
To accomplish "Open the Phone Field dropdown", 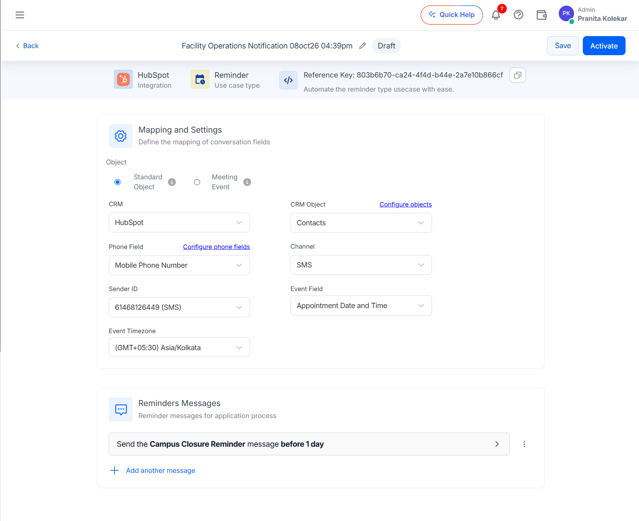I will pyautogui.click(x=179, y=265).
